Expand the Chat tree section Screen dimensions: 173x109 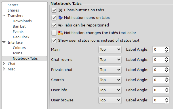click(x=4, y=64)
